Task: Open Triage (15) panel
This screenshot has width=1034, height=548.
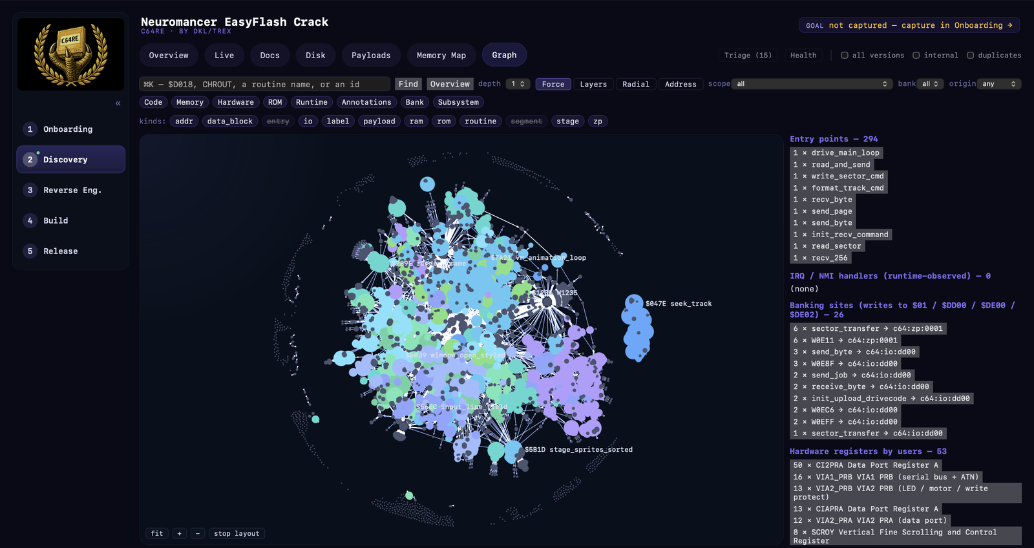Action: [748, 56]
